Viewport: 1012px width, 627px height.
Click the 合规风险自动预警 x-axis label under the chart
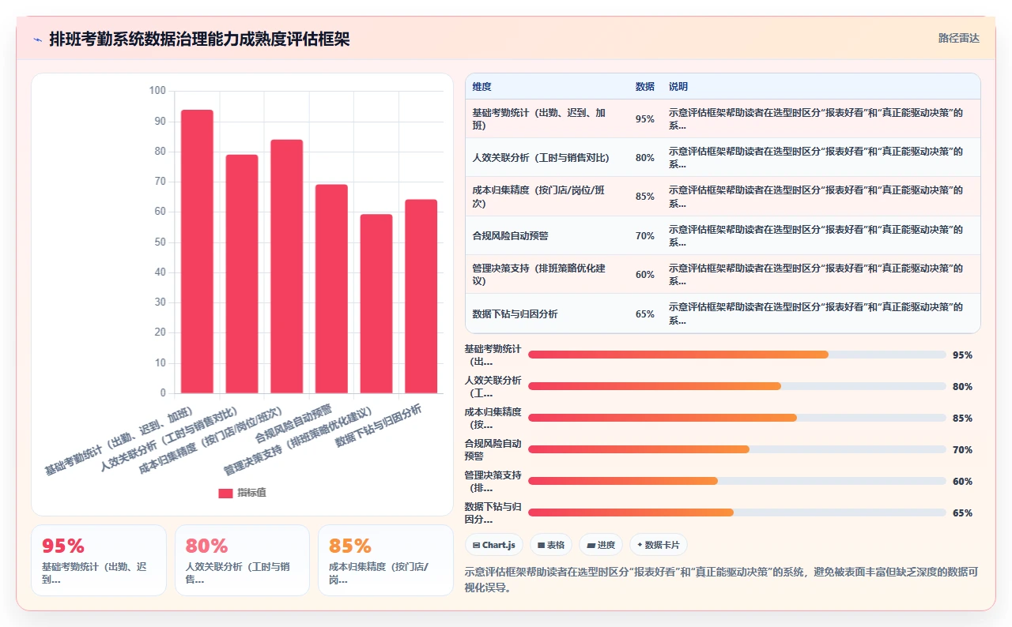[x=293, y=424]
